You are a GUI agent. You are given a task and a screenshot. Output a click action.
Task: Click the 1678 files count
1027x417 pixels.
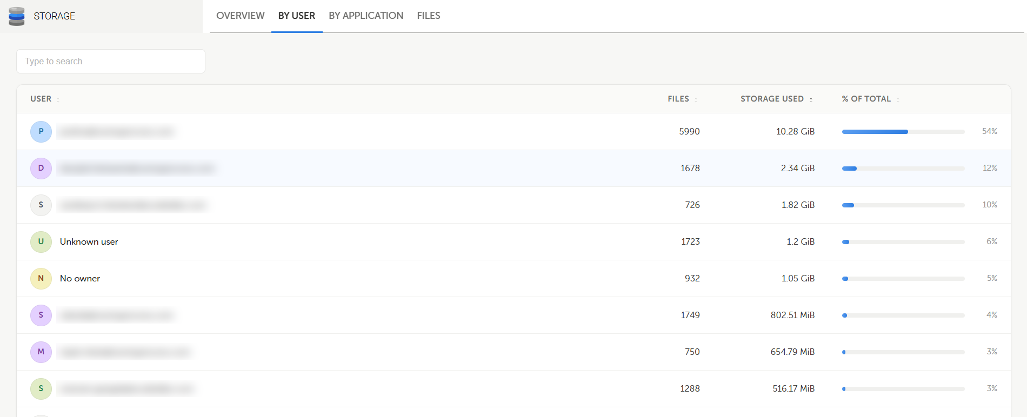point(690,169)
